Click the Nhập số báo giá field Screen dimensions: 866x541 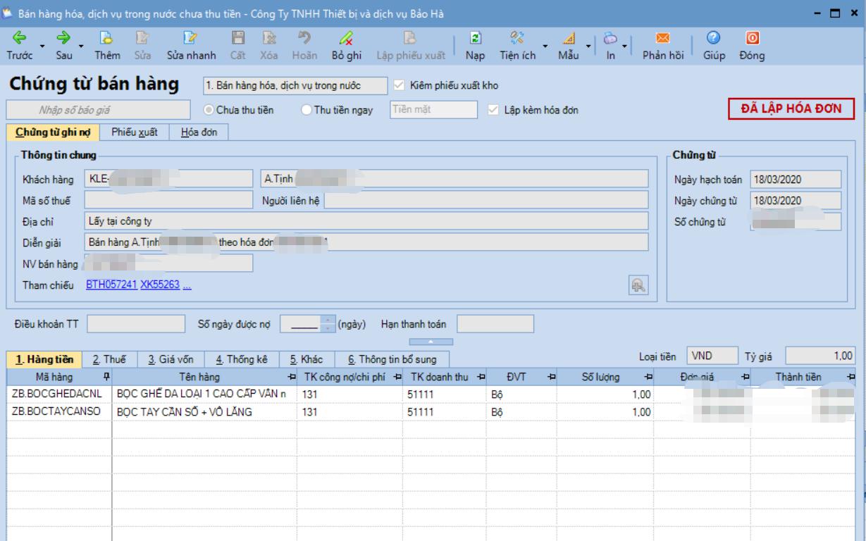pos(99,109)
